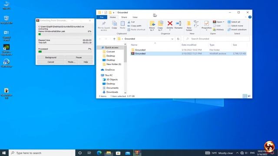Click Mode... button in WinRAR dialog
The height and width of the screenshot is (156, 278).
72,62
